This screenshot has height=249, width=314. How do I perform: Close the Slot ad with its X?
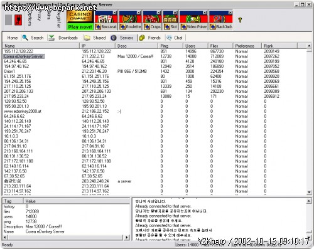click(175, 13)
